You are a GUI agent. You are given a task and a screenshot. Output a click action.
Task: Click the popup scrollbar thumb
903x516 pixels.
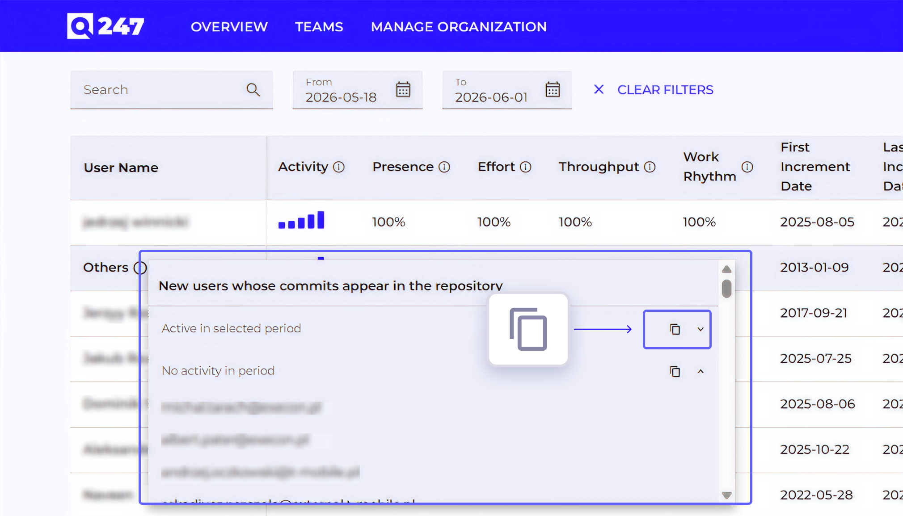726,288
